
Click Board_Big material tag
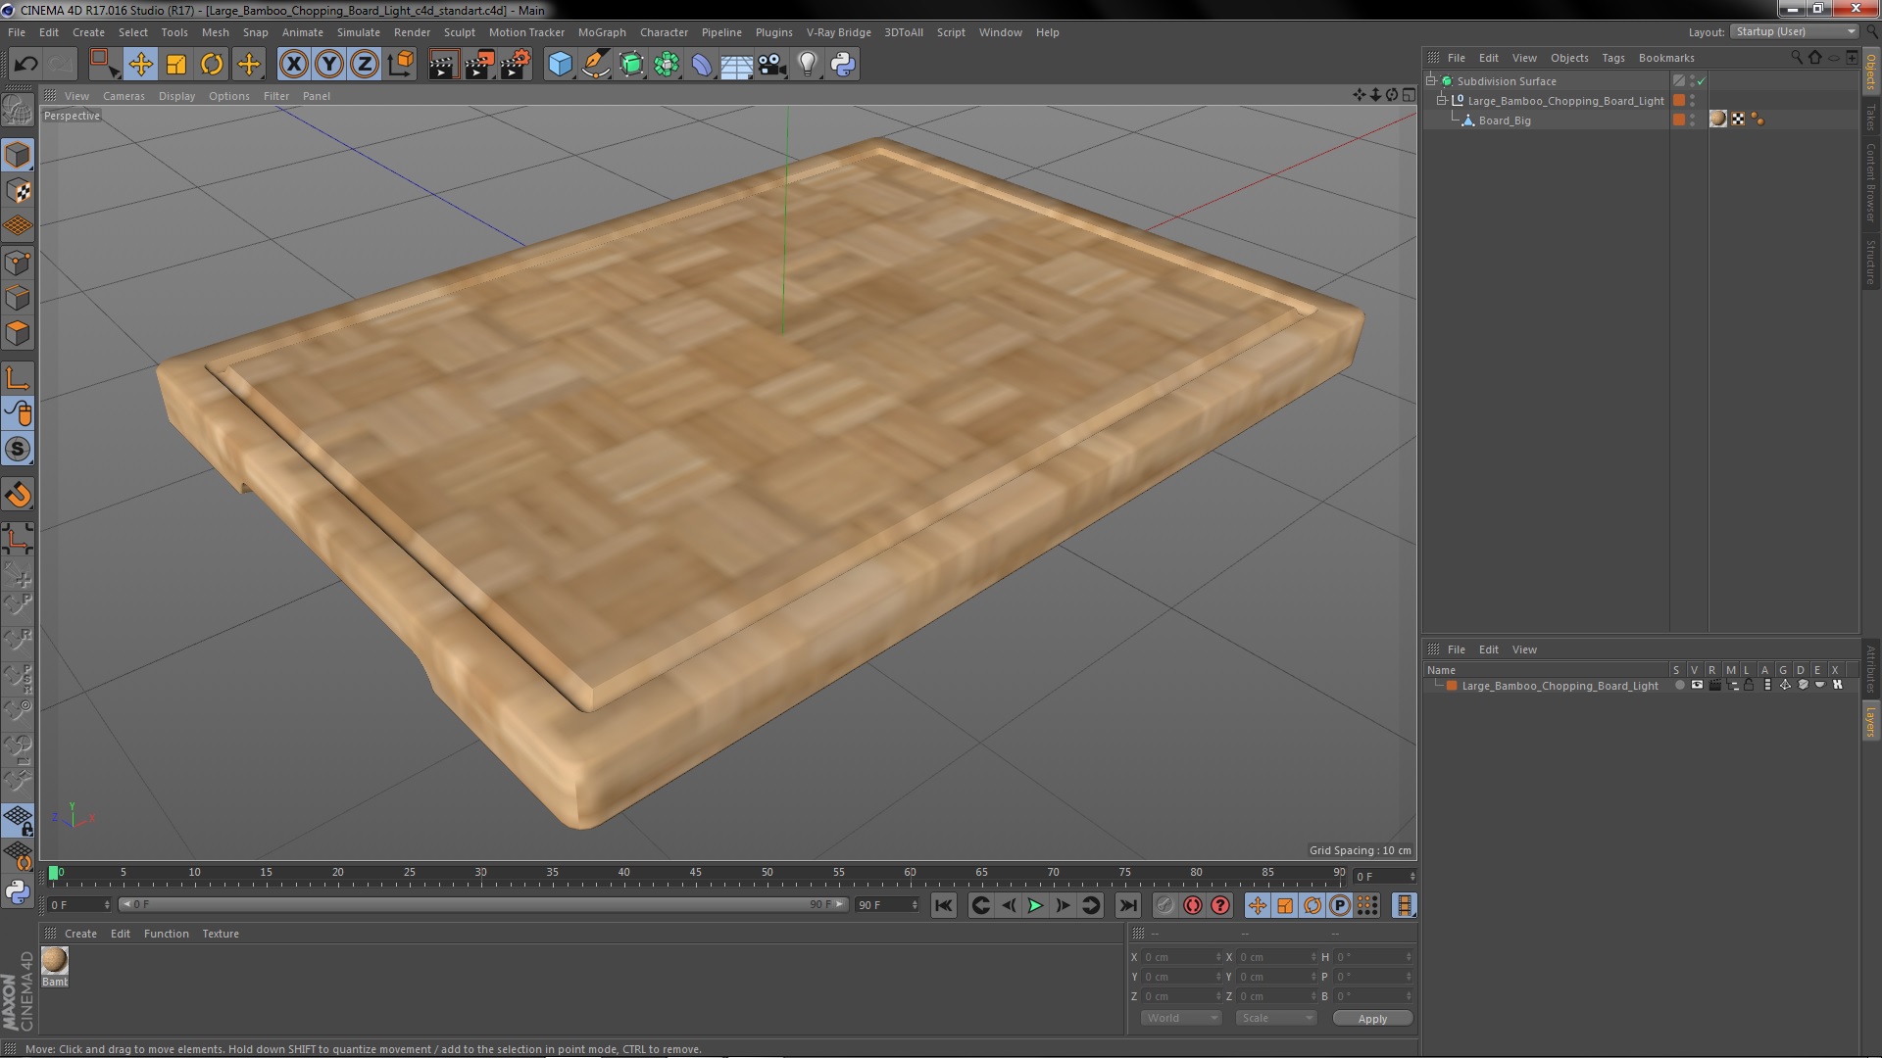[1717, 119]
